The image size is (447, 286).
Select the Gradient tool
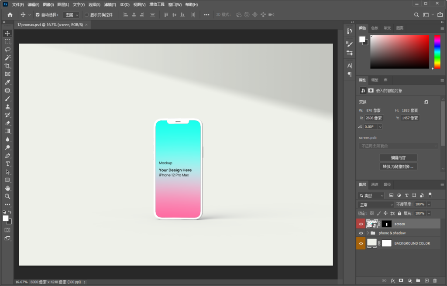7,131
